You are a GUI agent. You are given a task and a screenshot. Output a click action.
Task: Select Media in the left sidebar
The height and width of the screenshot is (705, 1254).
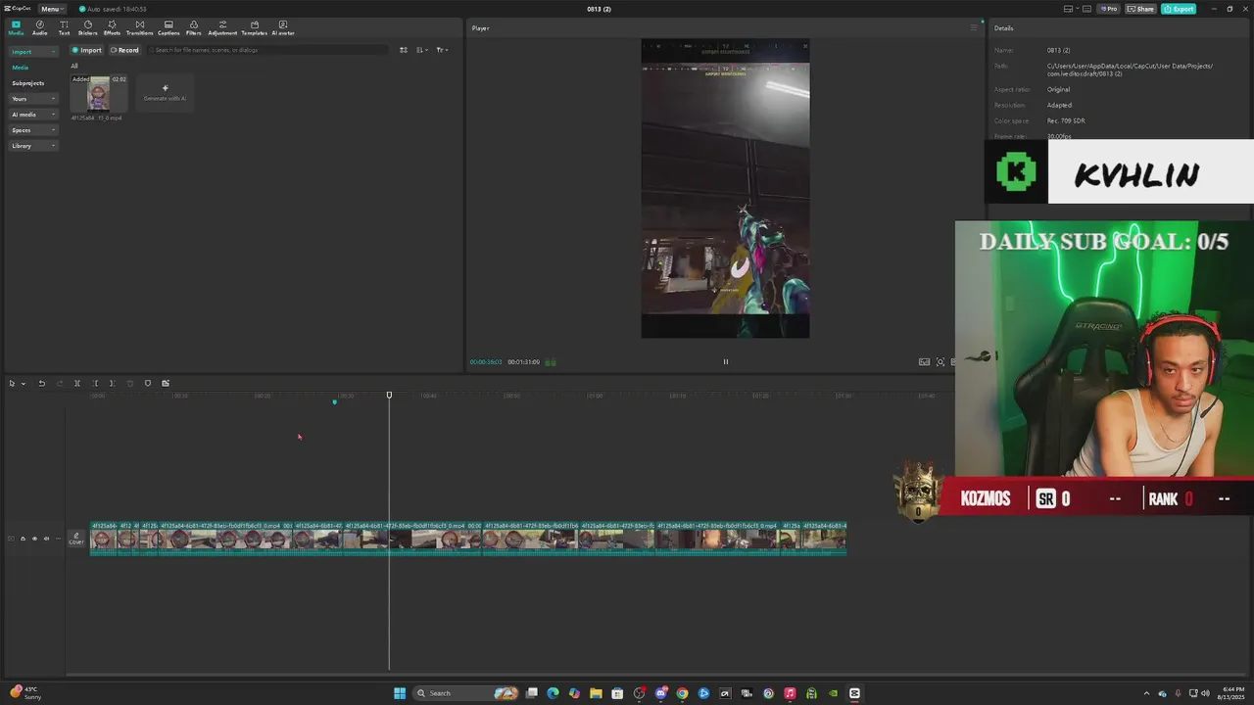click(x=21, y=68)
